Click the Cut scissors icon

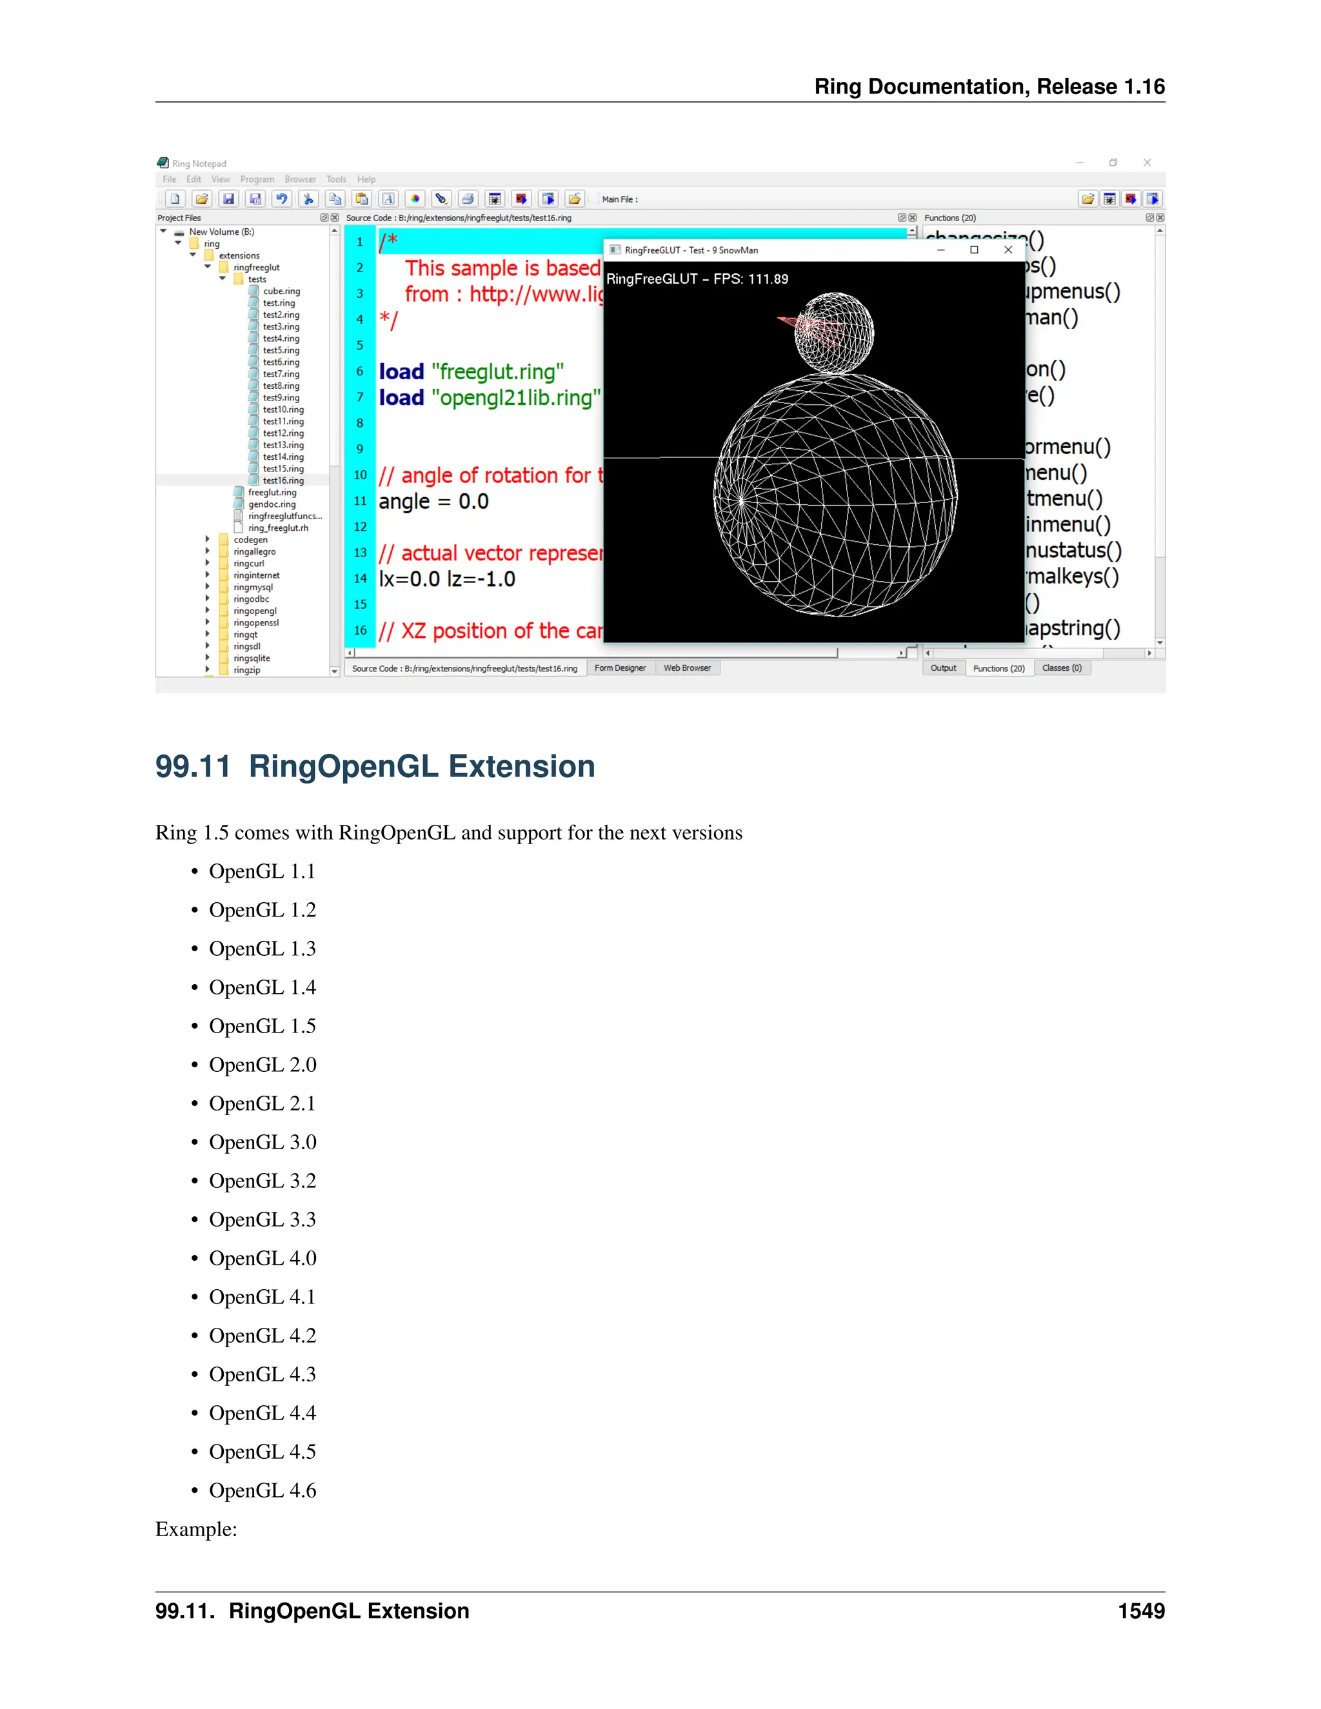(x=308, y=199)
